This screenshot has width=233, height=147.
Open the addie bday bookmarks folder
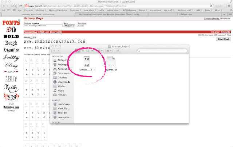(x=114, y=10)
